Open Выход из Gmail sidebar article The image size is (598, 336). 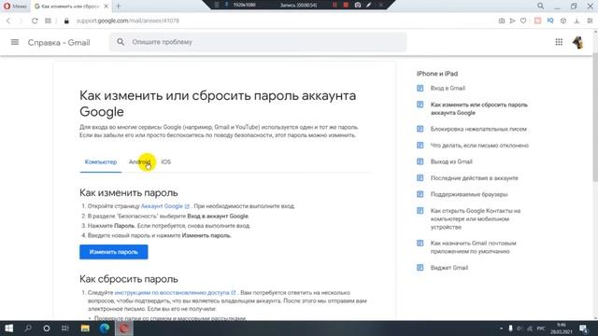[x=451, y=161]
